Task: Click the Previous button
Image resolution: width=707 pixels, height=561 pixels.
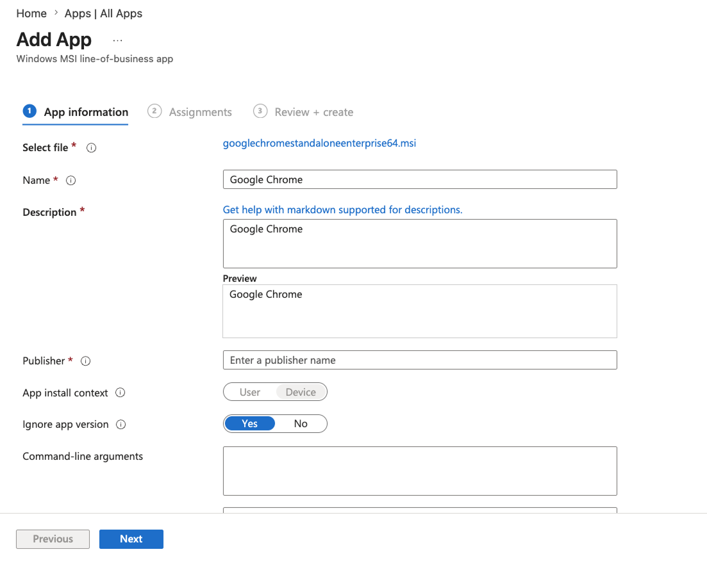Action: pyautogui.click(x=53, y=539)
